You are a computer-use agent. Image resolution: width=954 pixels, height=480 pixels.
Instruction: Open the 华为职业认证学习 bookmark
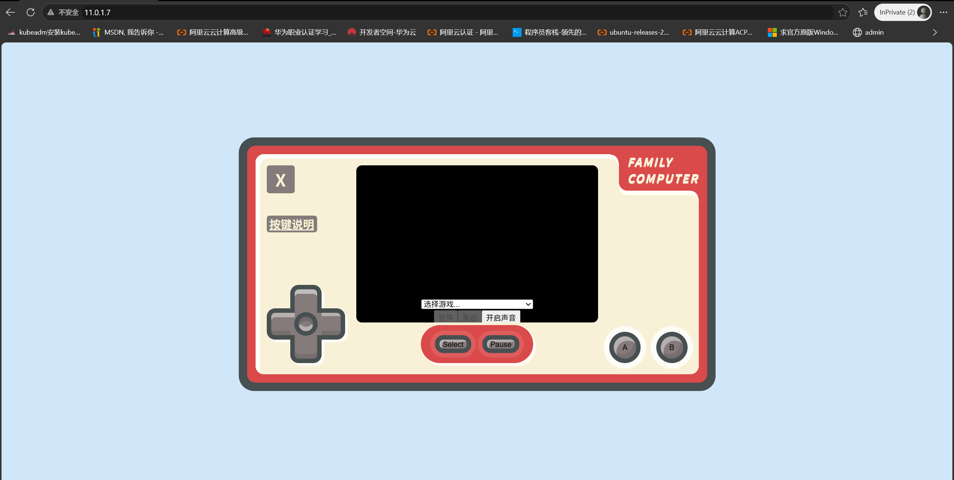pos(299,32)
